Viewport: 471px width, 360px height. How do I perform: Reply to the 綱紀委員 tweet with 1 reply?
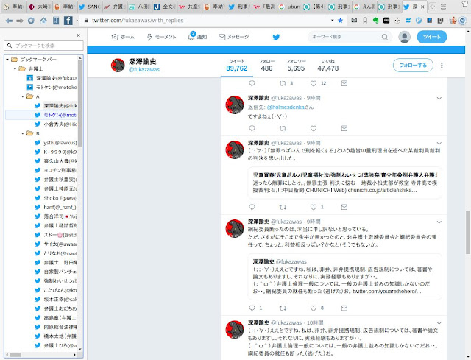[x=252, y=308]
